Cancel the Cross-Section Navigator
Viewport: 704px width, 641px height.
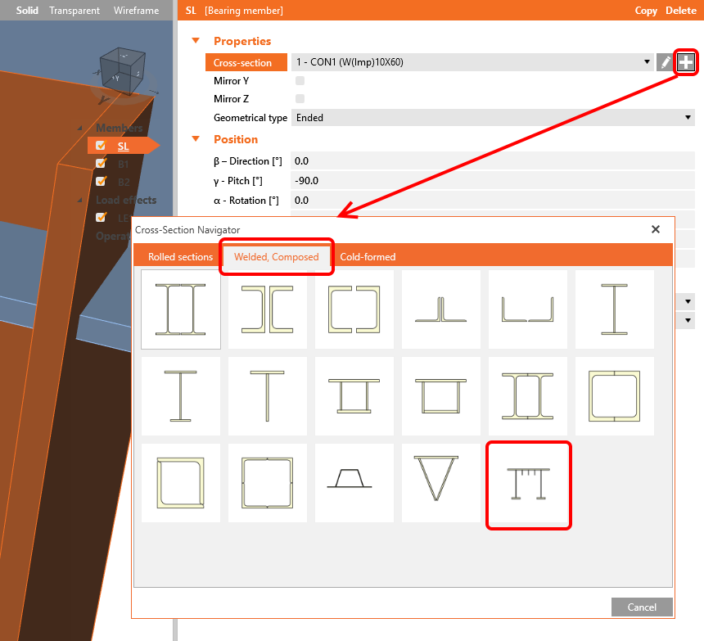[642, 607]
